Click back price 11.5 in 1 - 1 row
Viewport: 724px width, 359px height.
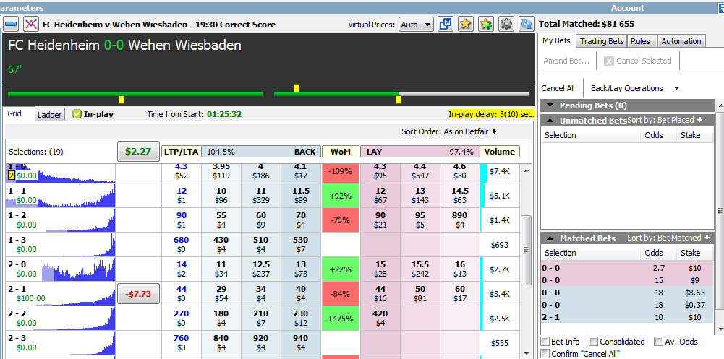[x=300, y=196]
